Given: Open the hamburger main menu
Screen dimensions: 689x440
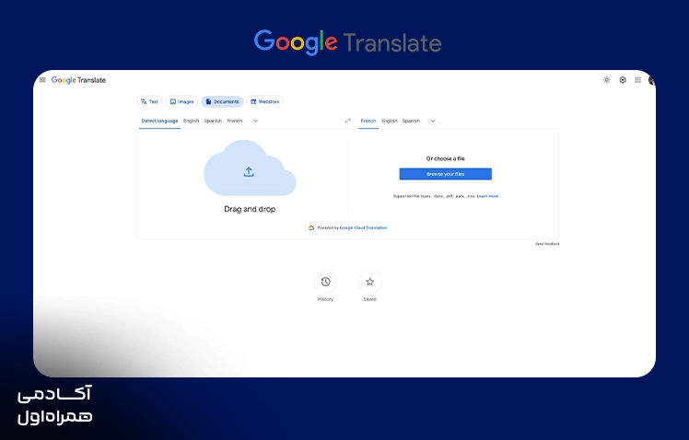Looking at the screenshot, I should (x=42, y=80).
